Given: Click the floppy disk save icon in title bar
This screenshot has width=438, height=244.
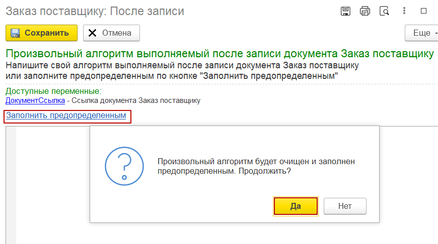Looking at the screenshot, I should pos(345,11).
